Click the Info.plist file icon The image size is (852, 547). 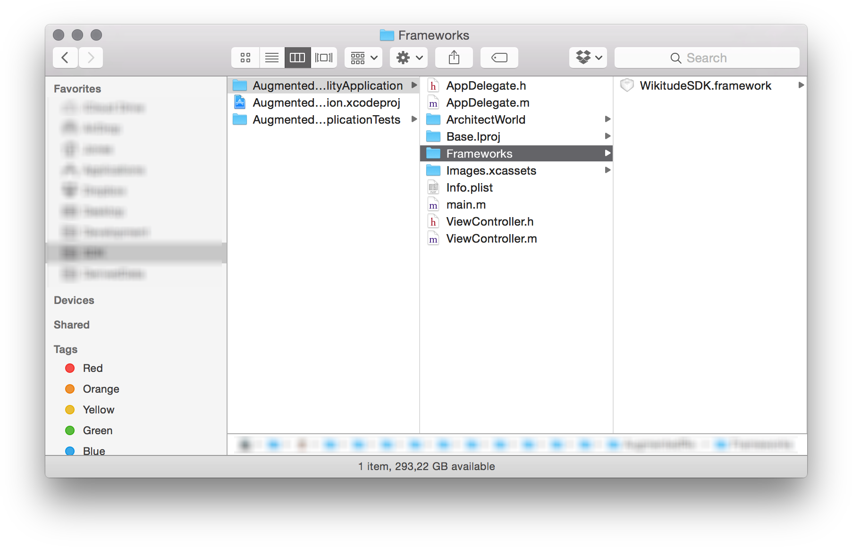click(433, 187)
